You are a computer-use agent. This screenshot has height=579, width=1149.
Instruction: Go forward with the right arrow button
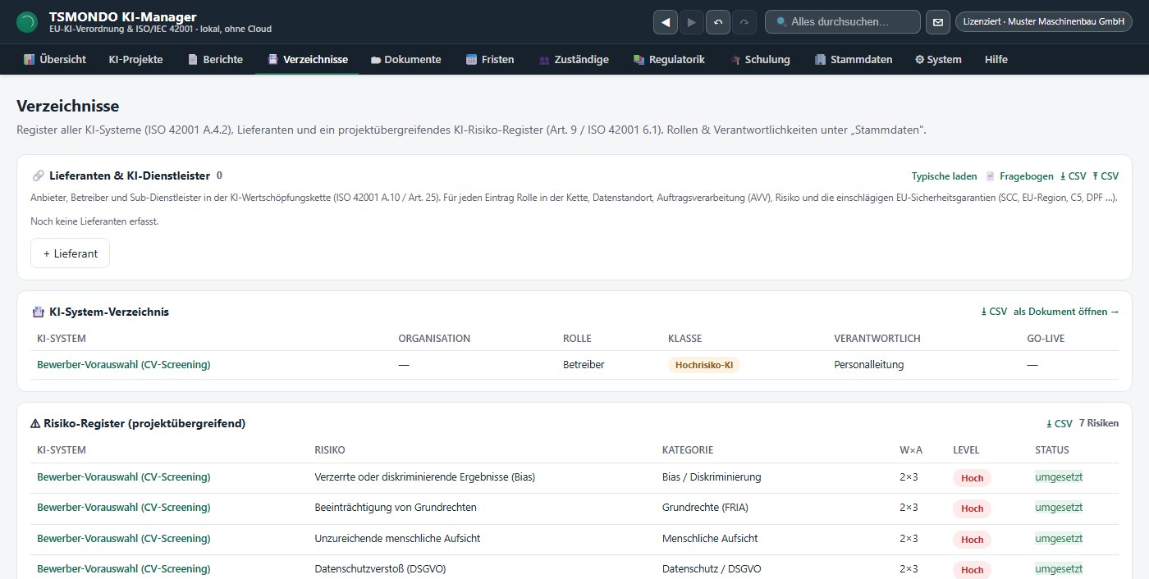(692, 22)
